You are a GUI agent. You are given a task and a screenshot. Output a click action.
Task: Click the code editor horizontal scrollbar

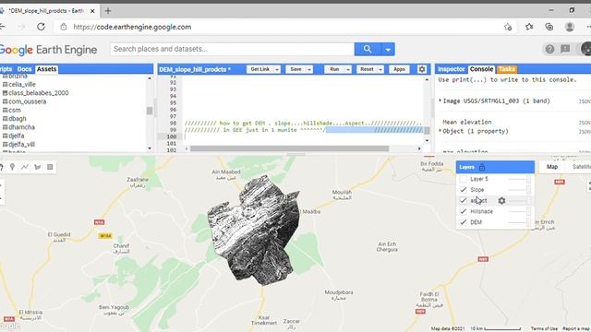tap(289, 148)
